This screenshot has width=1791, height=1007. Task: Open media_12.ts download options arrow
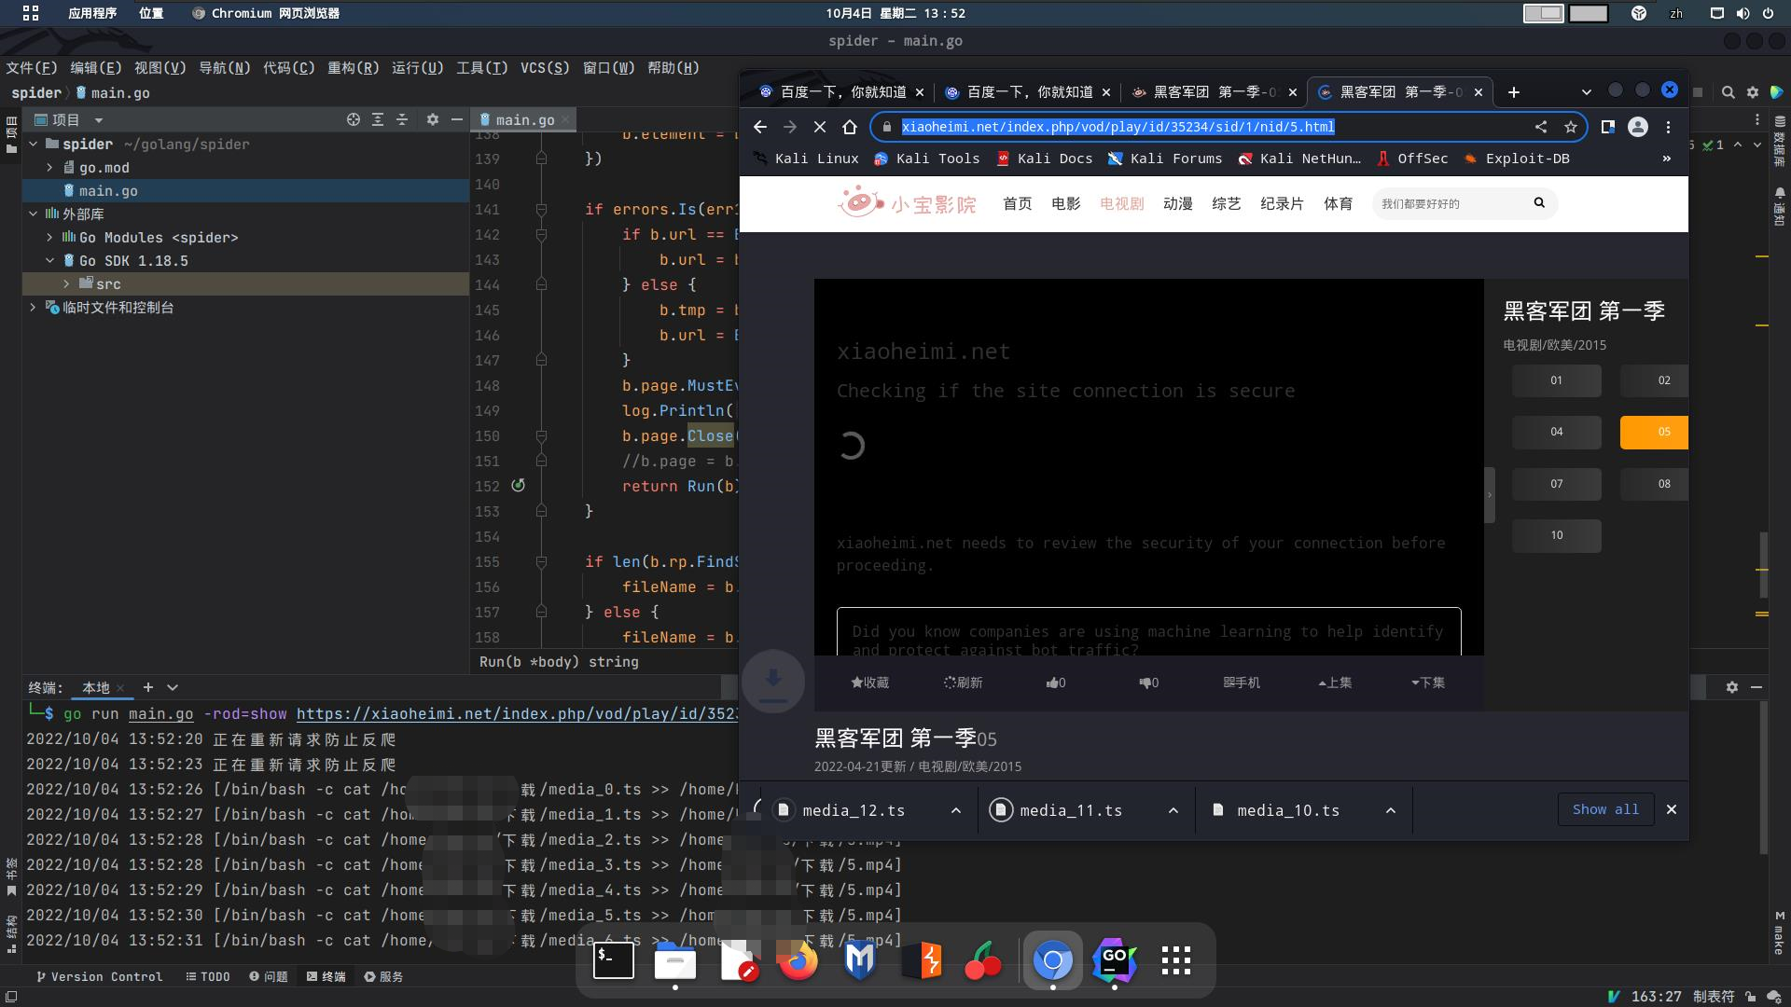pyautogui.click(x=956, y=810)
